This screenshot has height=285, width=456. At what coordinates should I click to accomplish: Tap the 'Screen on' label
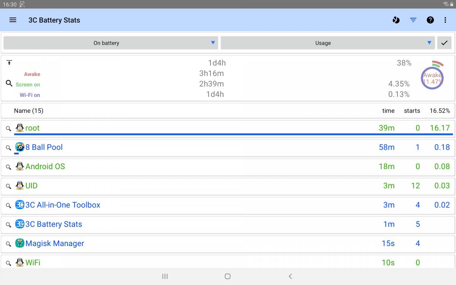[x=28, y=84]
